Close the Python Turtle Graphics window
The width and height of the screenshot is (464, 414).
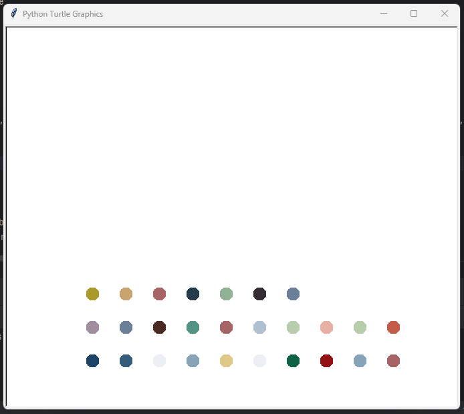(445, 14)
